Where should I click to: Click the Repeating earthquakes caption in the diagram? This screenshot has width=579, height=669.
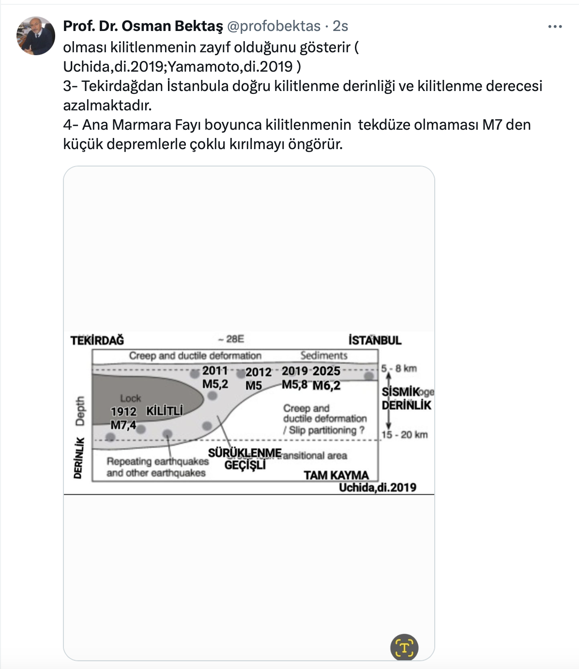157,467
